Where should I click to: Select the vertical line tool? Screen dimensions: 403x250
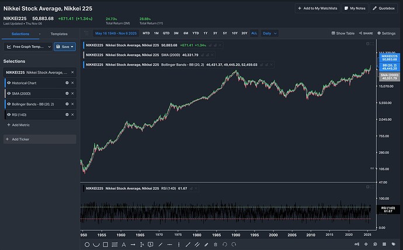[x=179, y=245]
